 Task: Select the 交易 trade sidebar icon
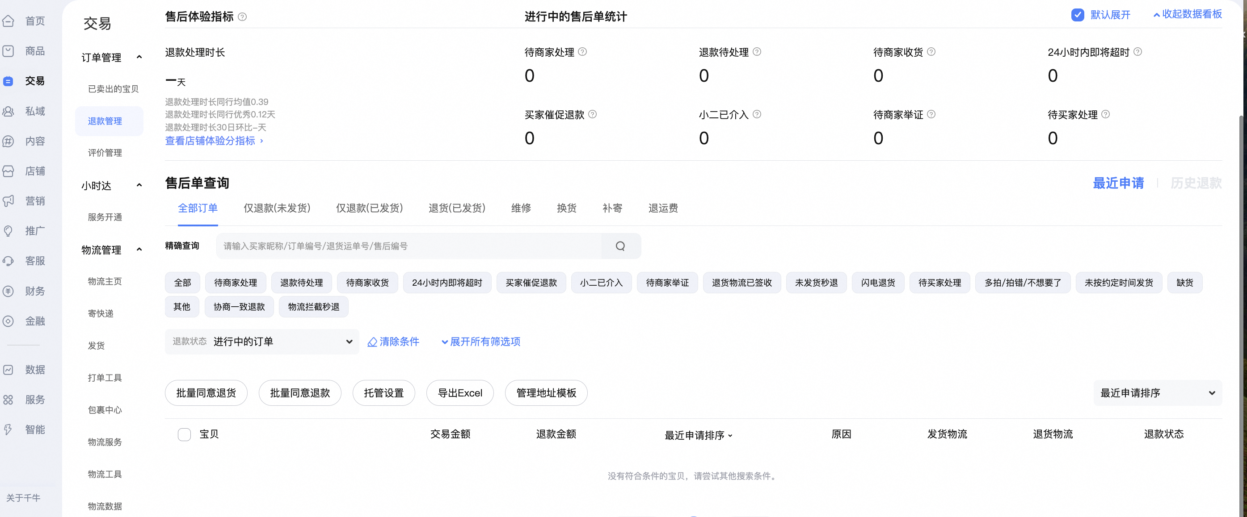click(x=8, y=81)
